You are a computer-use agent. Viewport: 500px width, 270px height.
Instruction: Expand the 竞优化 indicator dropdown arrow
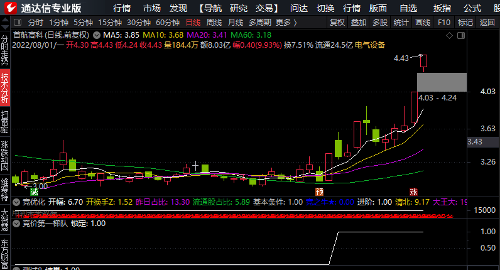pos(16,202)
